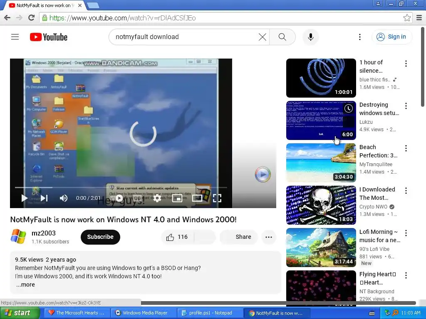Skip to next video
This screenshot has width=426, height=319.
(44, 198)
